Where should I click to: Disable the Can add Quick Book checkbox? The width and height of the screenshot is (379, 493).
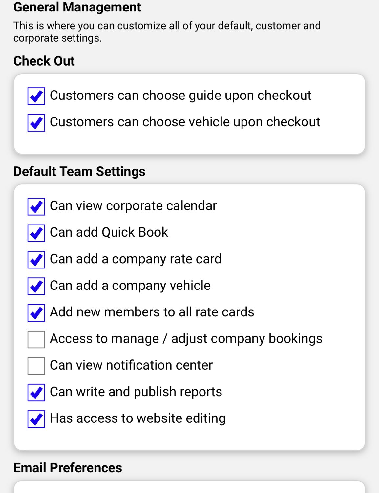[36, 233]
